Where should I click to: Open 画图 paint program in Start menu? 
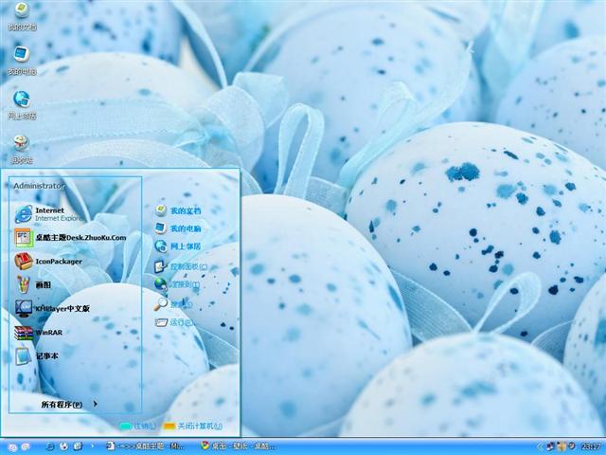(33, 284)
